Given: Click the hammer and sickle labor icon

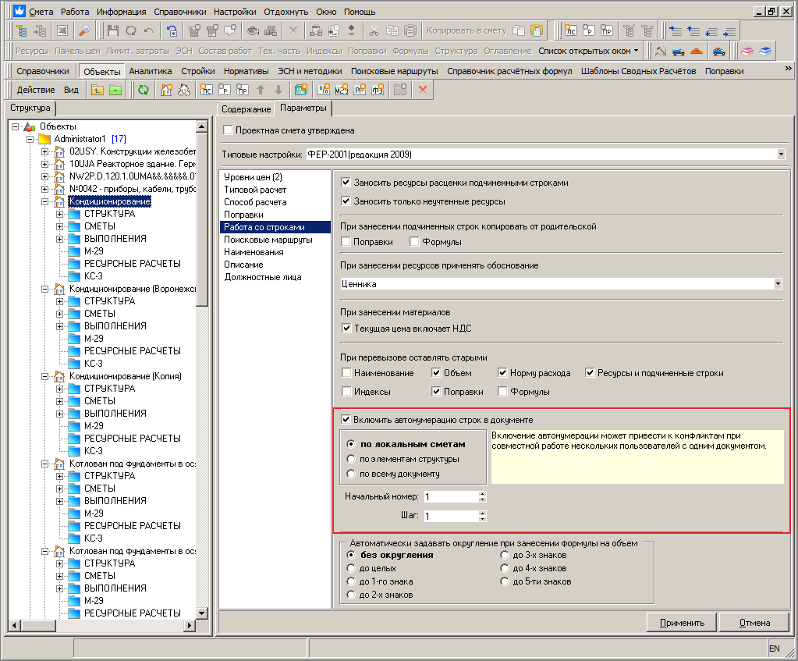Looking at the screenshot, I should click(x=661, y=51).
